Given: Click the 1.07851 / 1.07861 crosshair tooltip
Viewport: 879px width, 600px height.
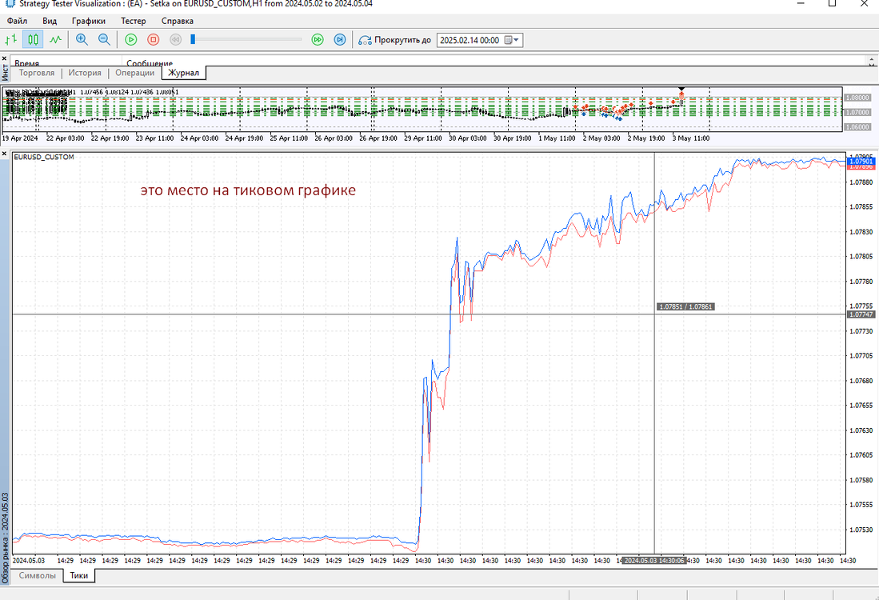Looking at the screenshot, I should 685,306.
